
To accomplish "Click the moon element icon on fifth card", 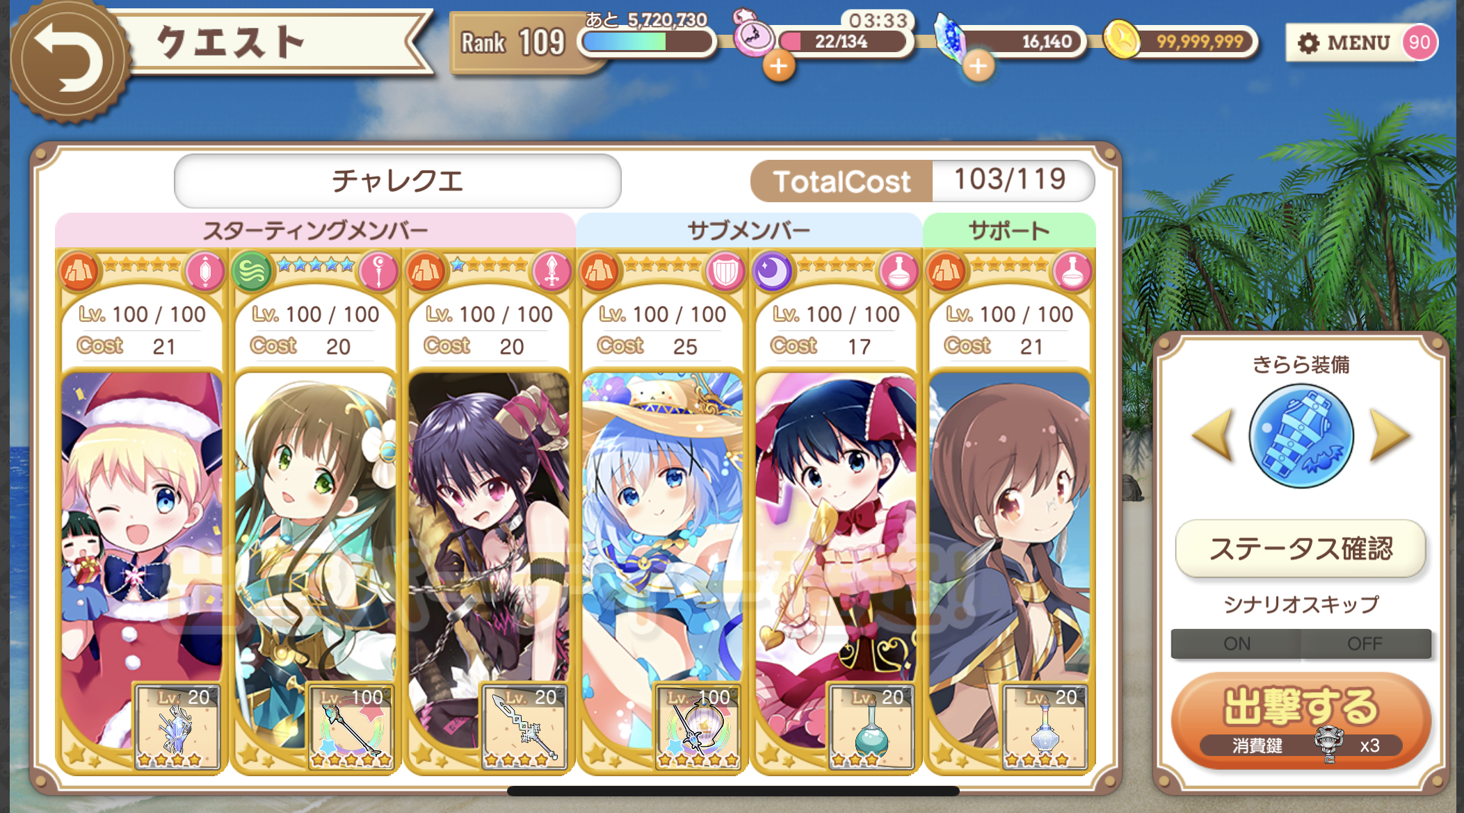I will 771,272.
